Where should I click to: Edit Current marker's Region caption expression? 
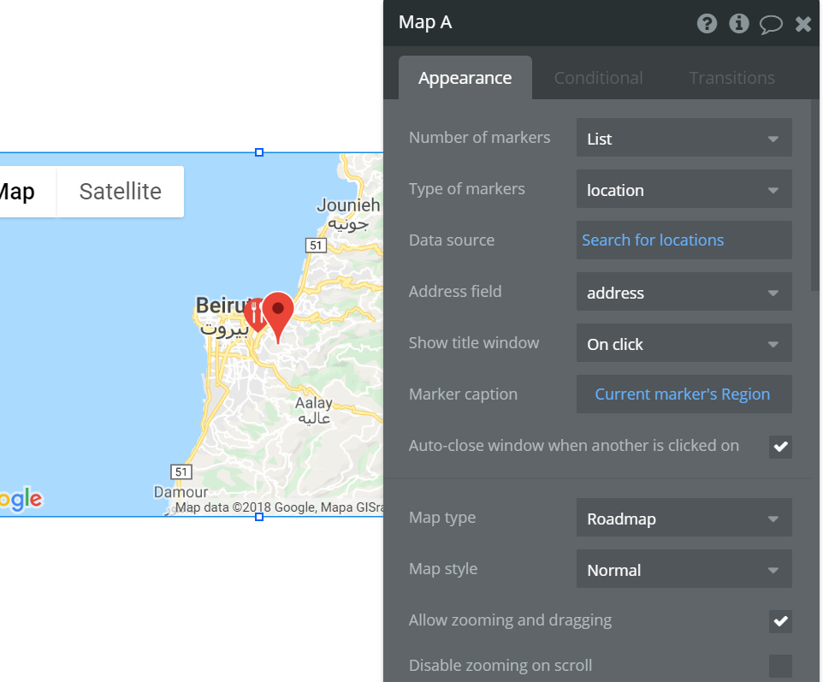click(684, 394)
